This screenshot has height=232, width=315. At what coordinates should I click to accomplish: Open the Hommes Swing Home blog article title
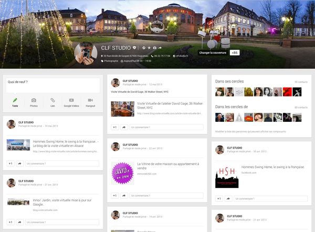click(x=66, y=144)
